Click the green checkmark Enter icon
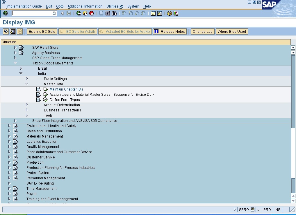This screenshot has width=296, height=215. click(x=6, y=13)
